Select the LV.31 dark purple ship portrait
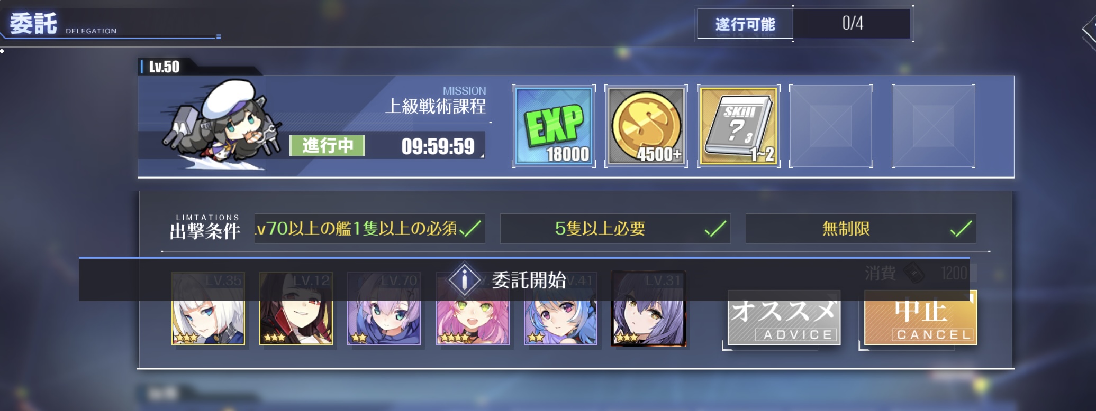This screenshot has height=411, width=1096. pos(649,309)
